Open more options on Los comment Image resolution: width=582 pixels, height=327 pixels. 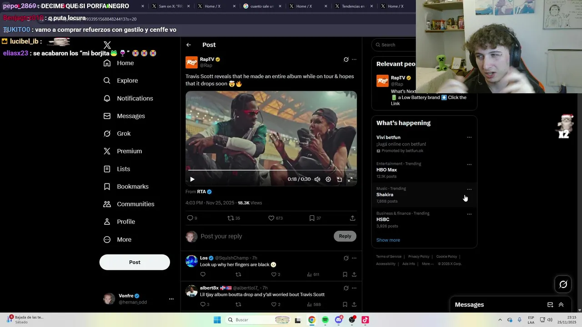coord(354,258)
